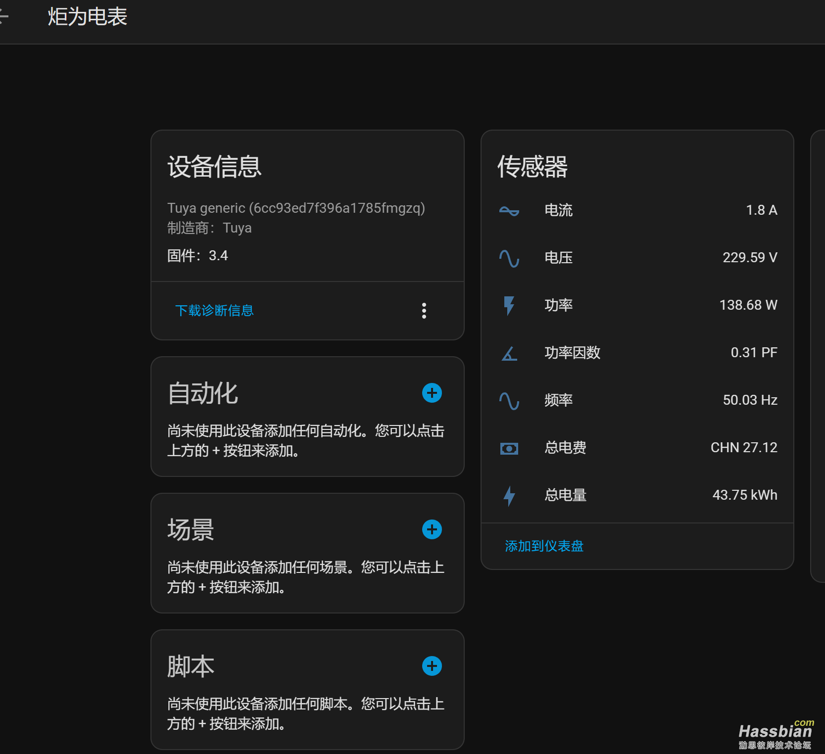Click the 自动化 card heading
Screen dimensions: 825x754
click(203, 394)
